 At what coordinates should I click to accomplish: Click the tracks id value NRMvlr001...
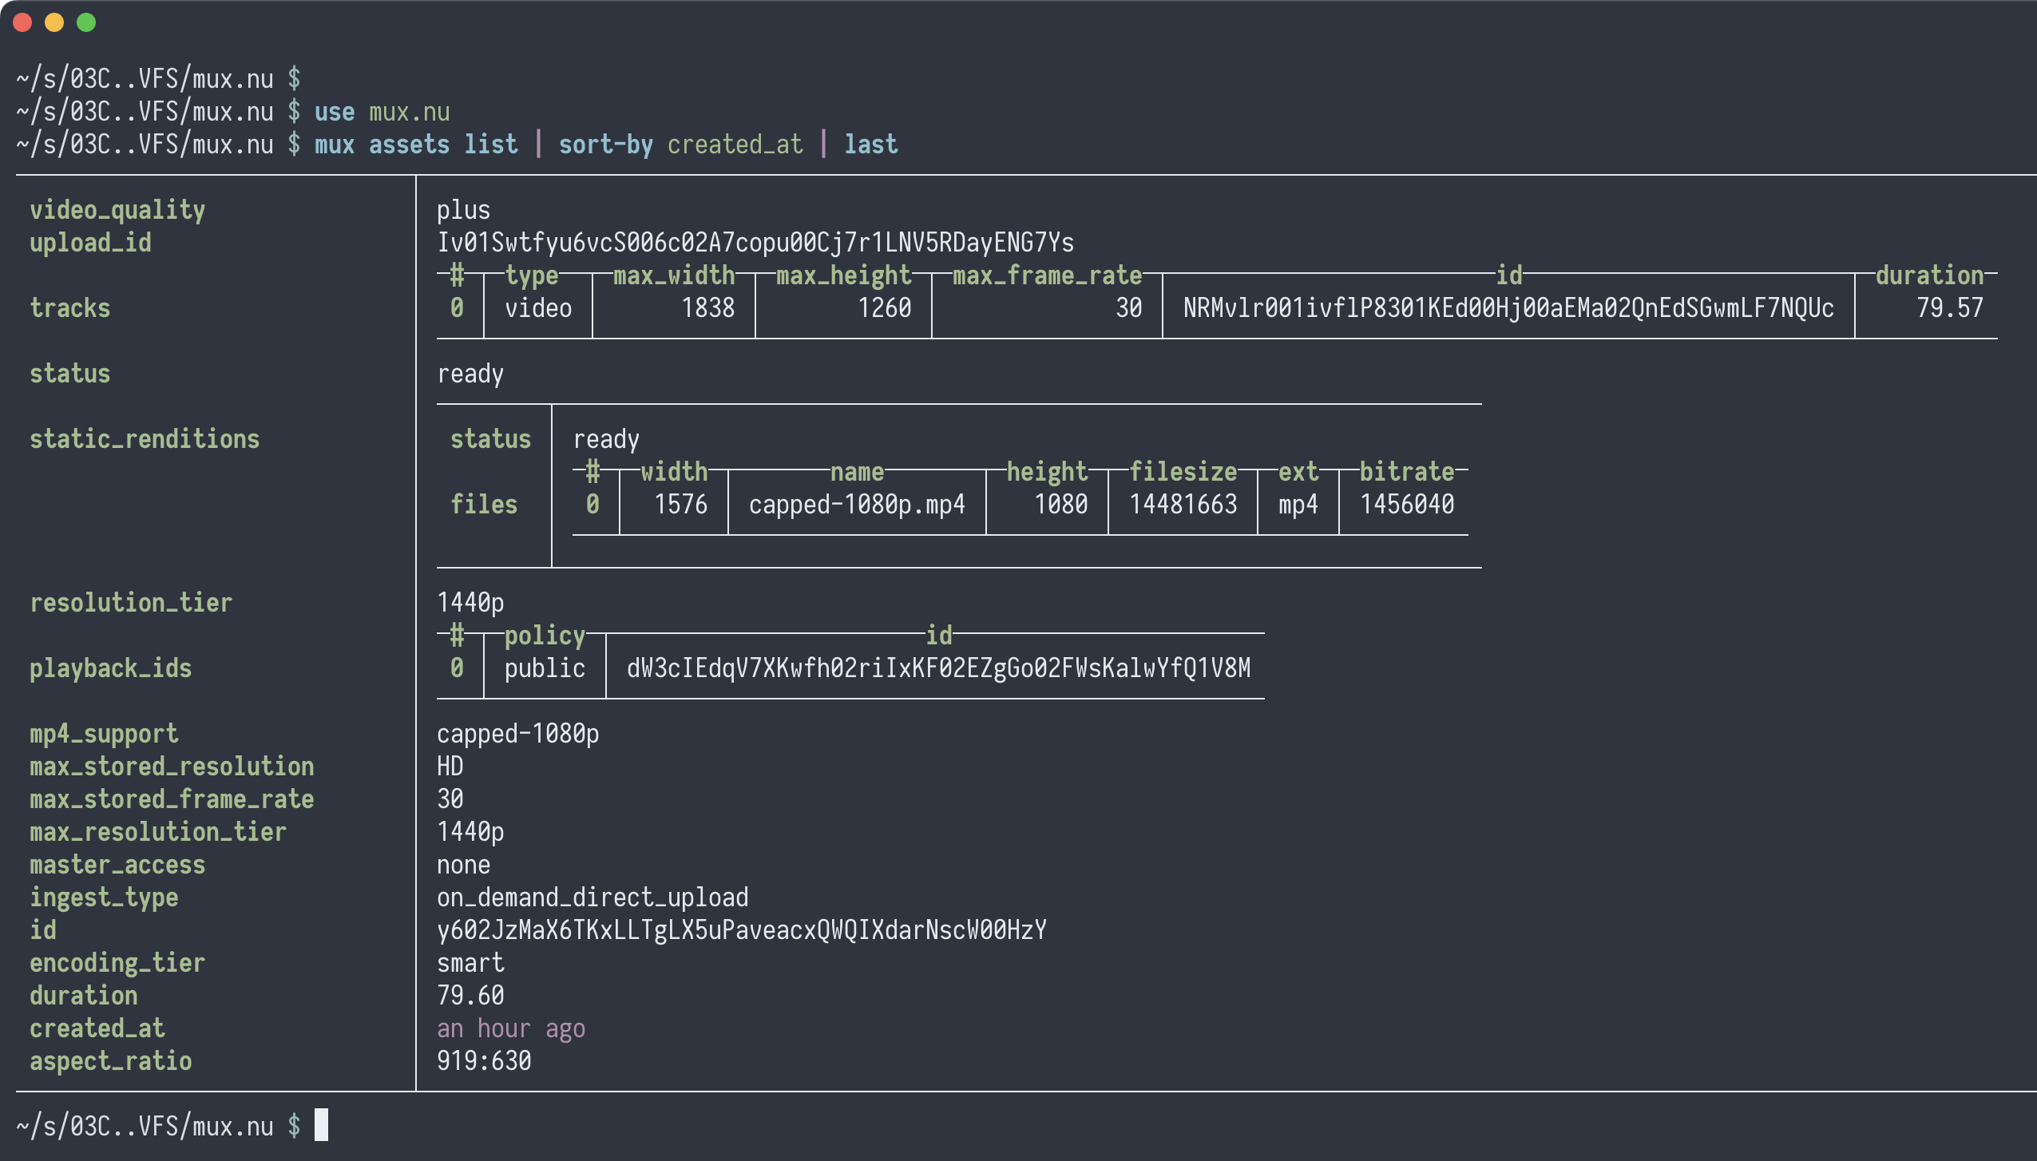pyautogui.click(x=1508, y=308)
